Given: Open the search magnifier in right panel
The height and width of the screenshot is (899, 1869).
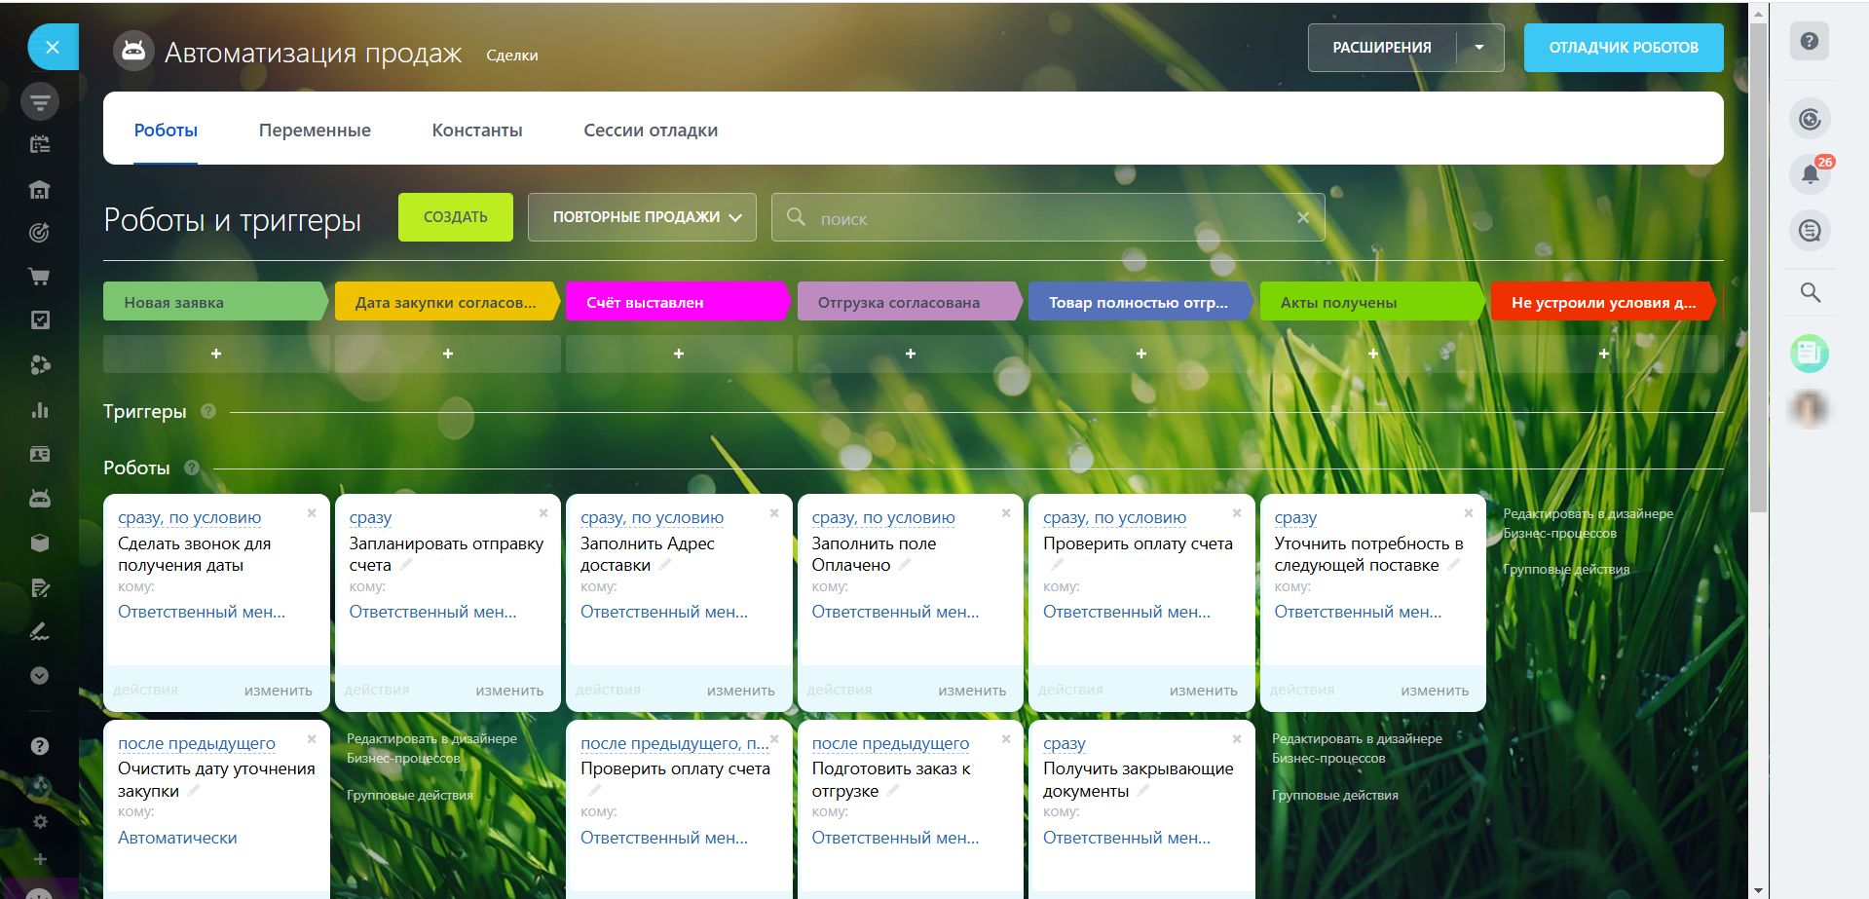Looking at the screenshot, I should 1810,292.
